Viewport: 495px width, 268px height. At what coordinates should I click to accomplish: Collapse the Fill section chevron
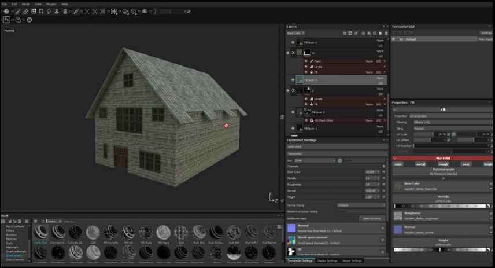(394, 109)
